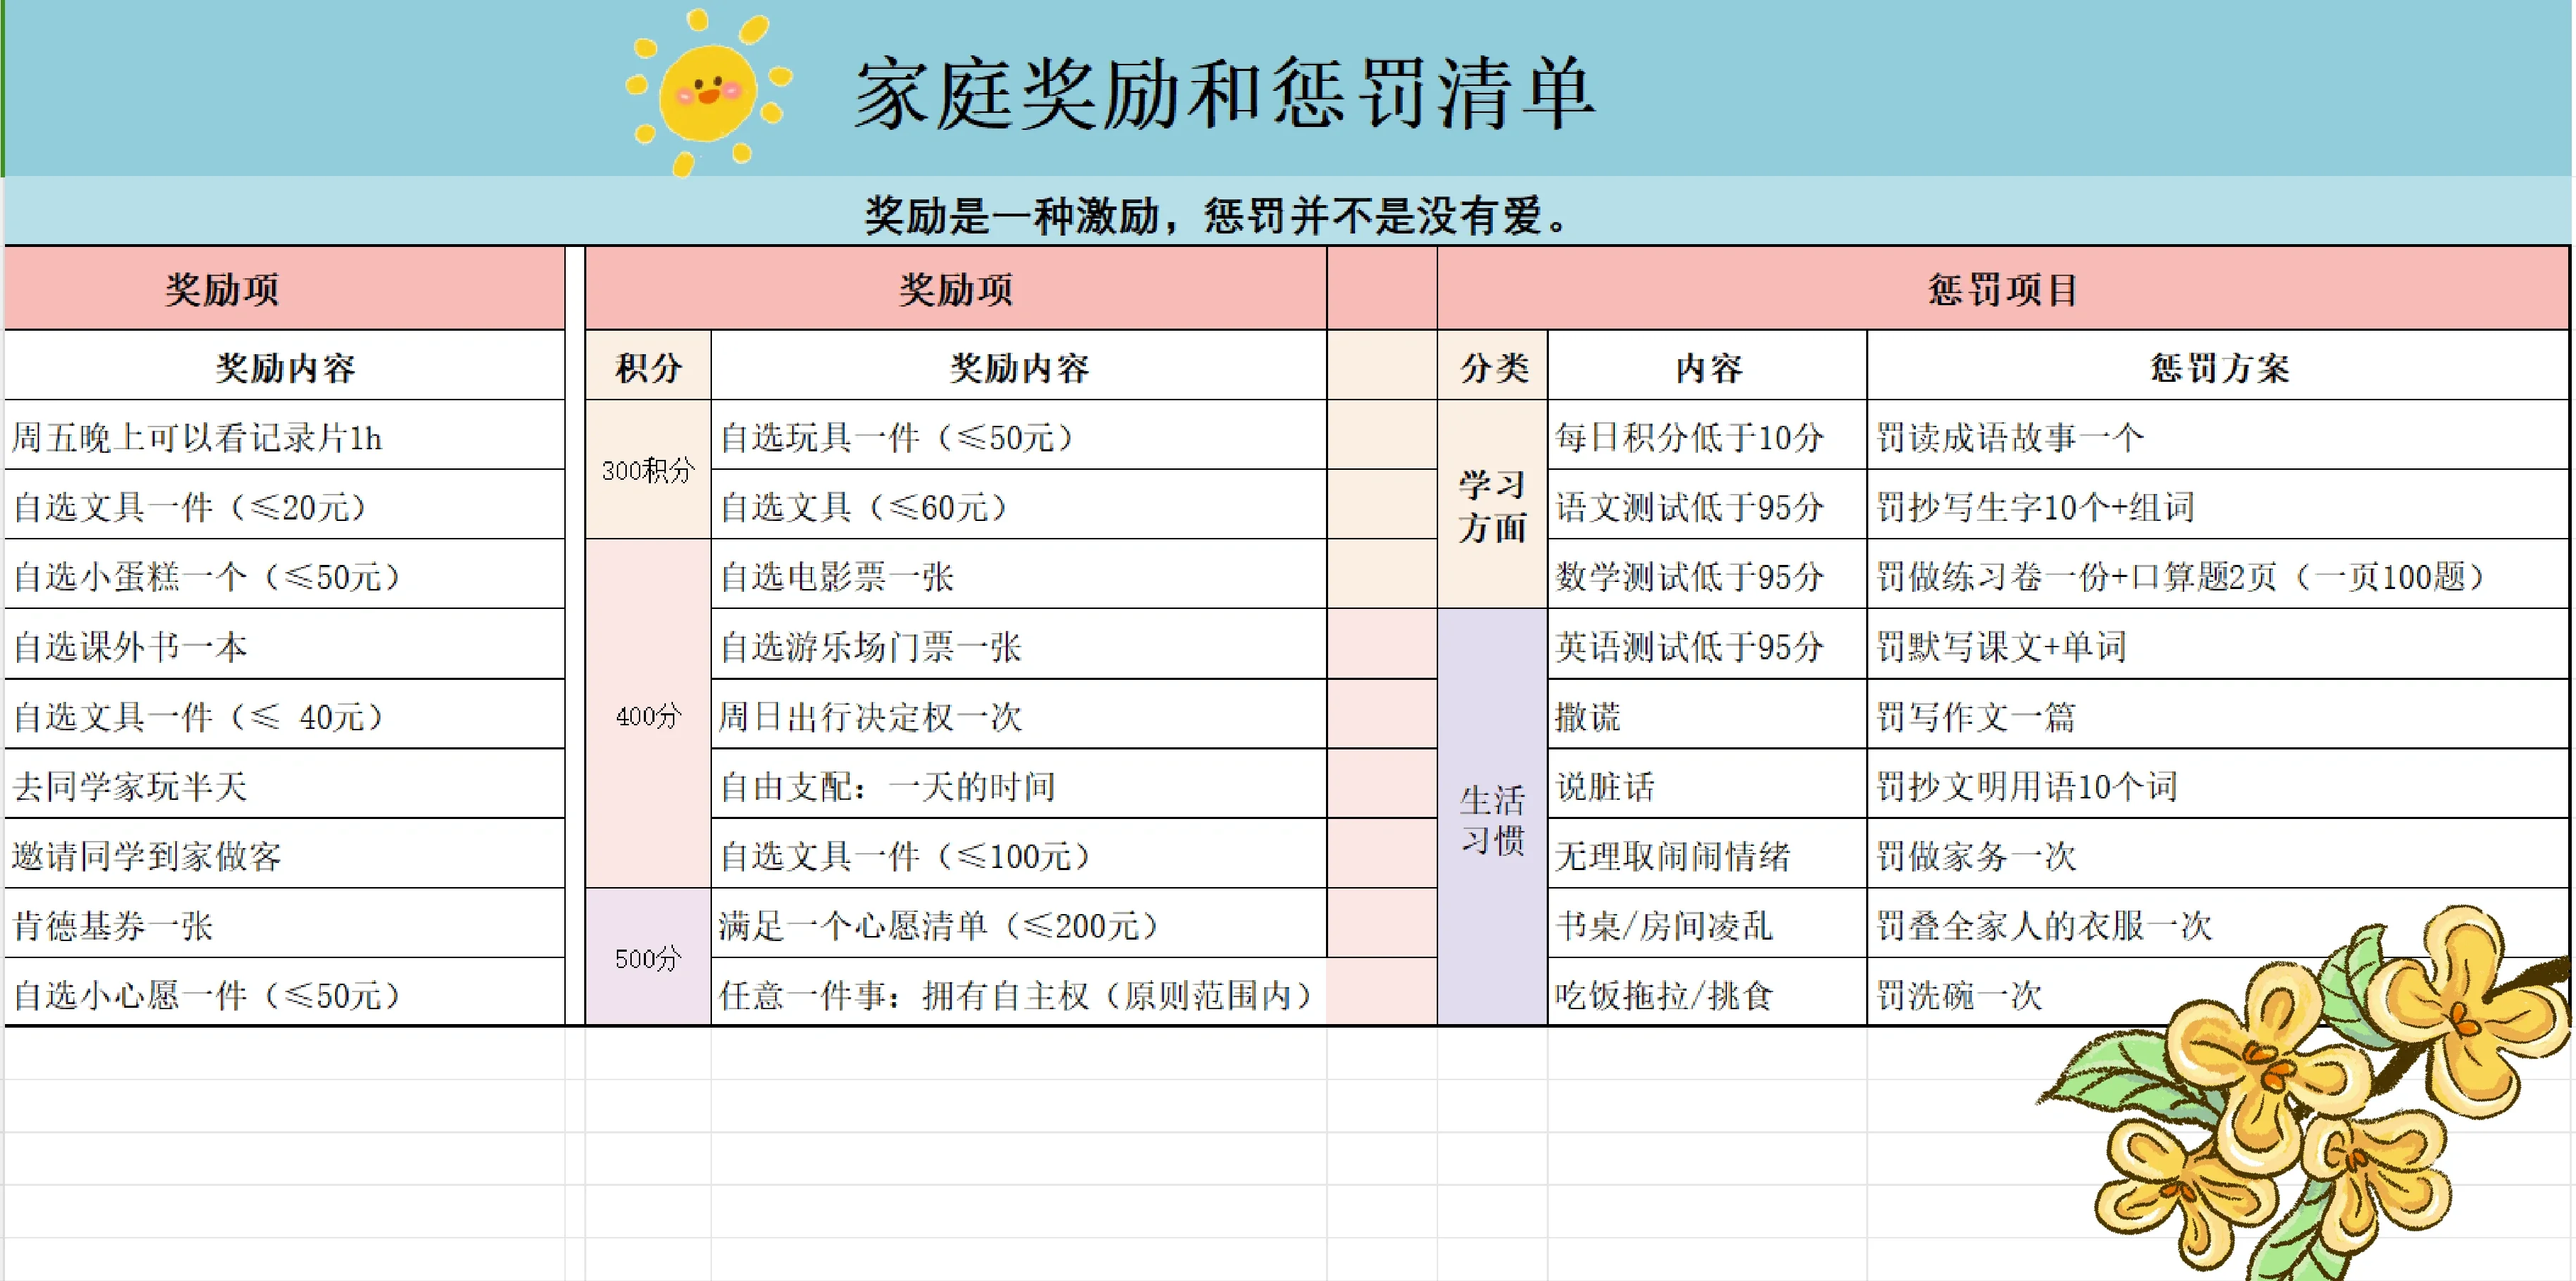
Task: Select cell 自选玩具一件（≤50元）
Action: (x=1019, y=436)
